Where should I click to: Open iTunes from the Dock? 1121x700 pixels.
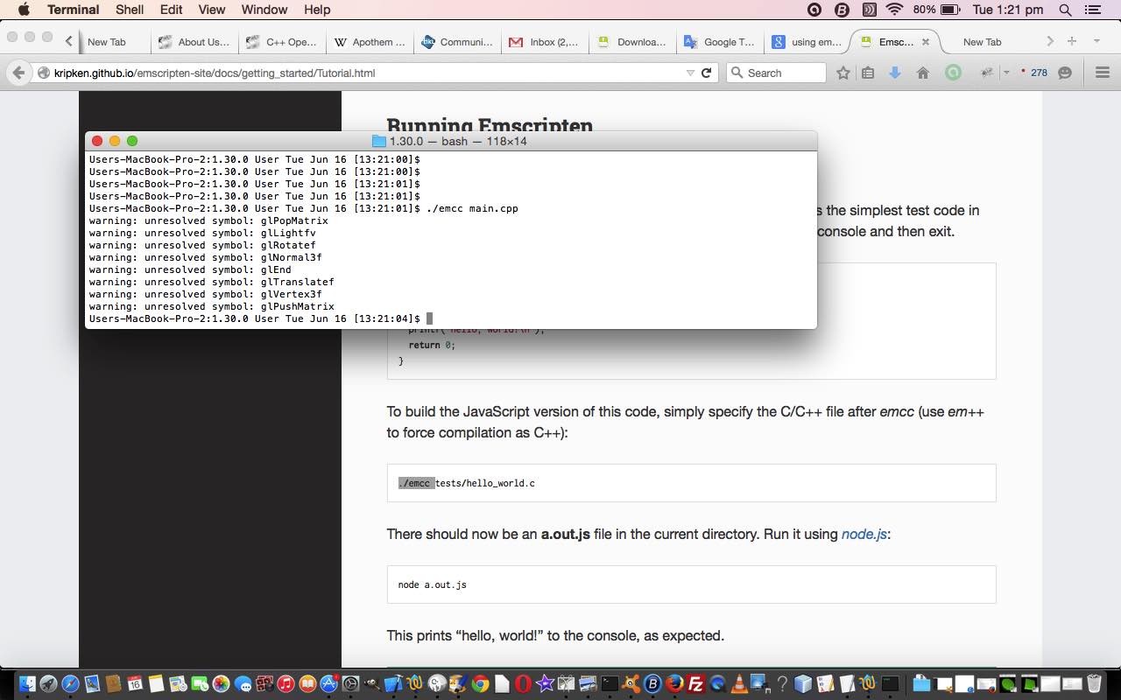click(x=286, y=683)
